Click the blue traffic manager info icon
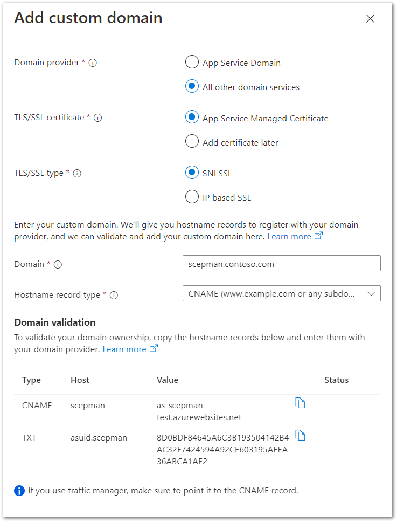Viewport: 397px width, 522px height. pyautogui.click(x=19, y=491)
